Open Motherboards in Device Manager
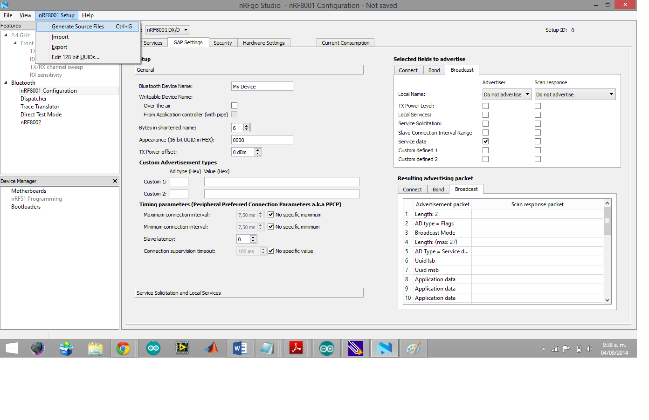 point(28,191)
